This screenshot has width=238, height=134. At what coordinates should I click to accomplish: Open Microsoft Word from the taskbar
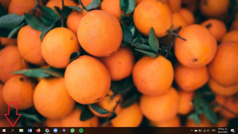30,130
